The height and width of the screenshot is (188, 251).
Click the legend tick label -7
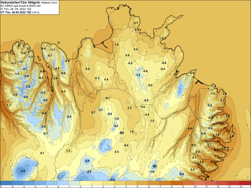[x=1, y=186]
